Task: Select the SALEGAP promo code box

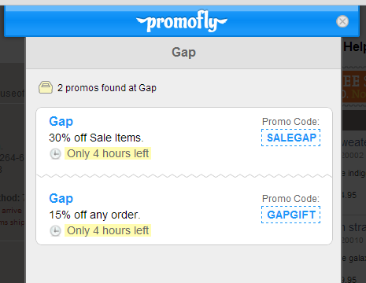Action: tap(291, 138)
